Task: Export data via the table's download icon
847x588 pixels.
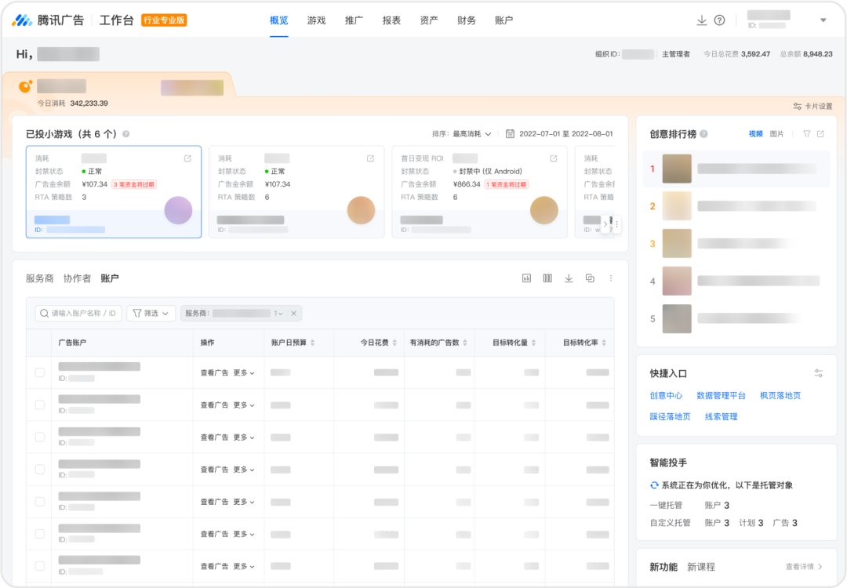Action: [x=569, y=278]
